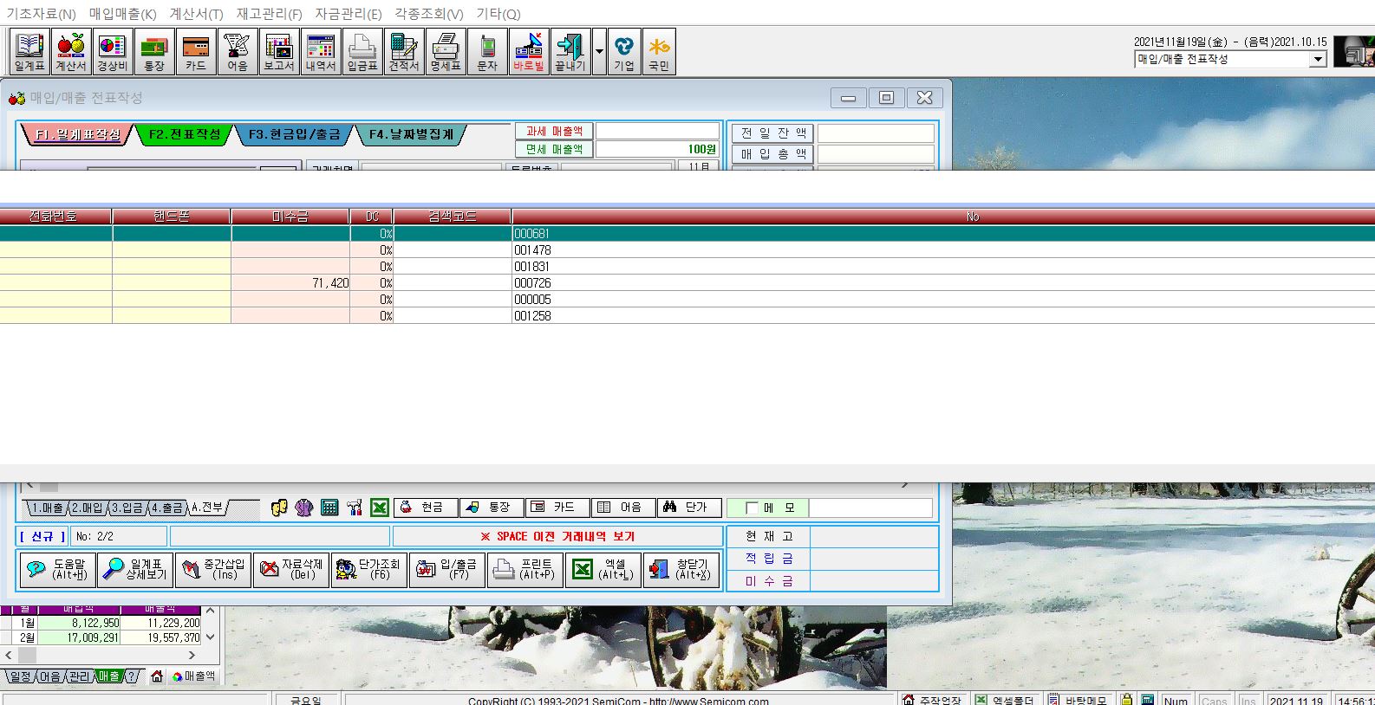This screenshot has height=705, width=1375.
Task: Click the 통장 payment button
Action: pyautogui.click(x=491, y=508)
